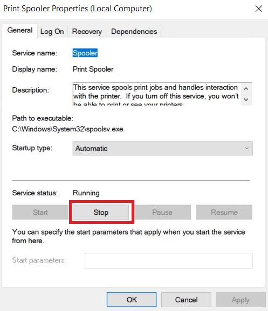
Task: Switch to the General tab
Action: tap(20, 30)
